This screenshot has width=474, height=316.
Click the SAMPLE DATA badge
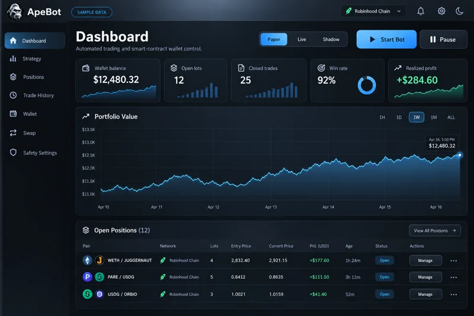tap(92, 12)
